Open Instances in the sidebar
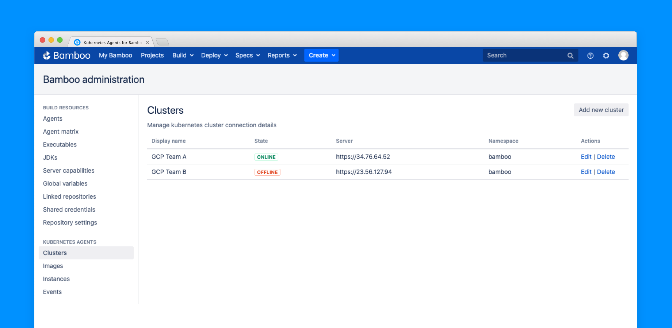Screen dimensions: 672x328 coord(56,279)
